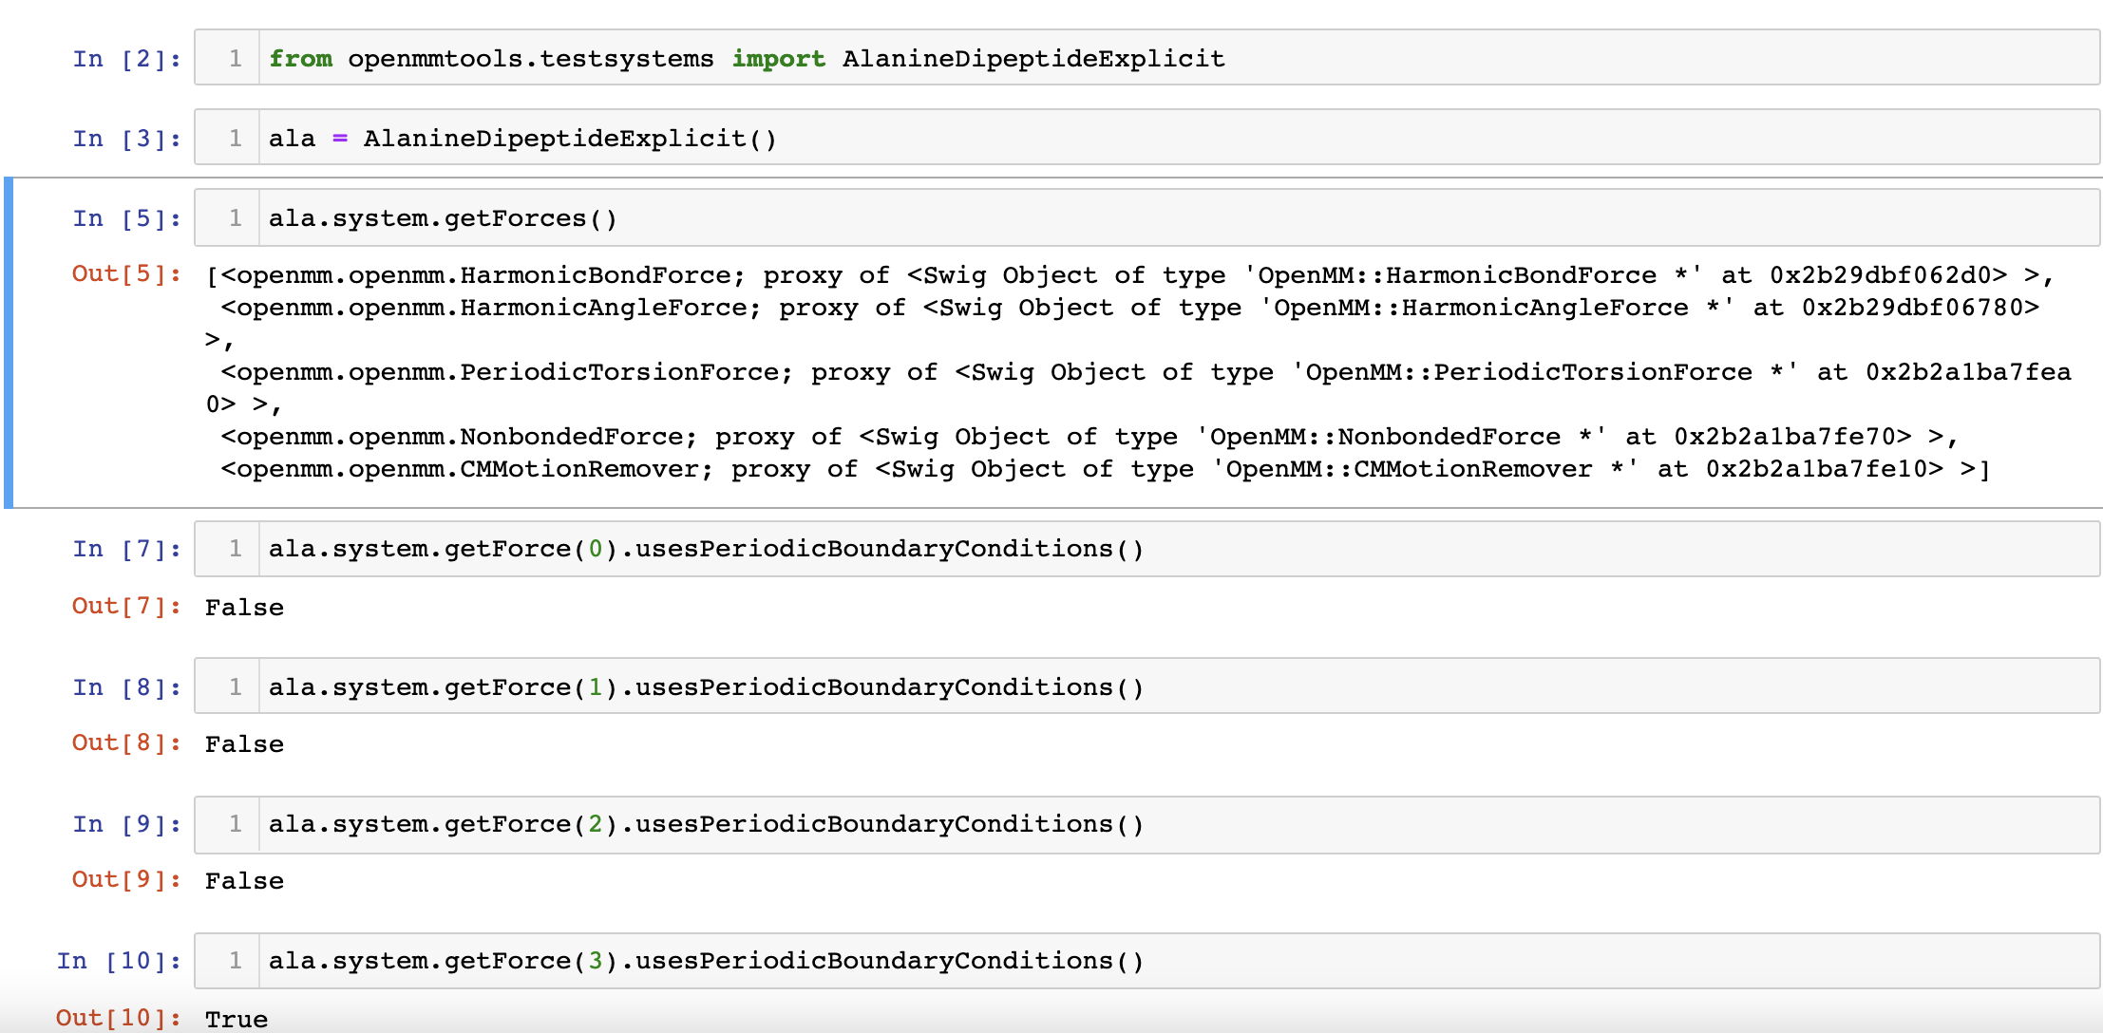Place cursor in the getForce(1) code line
Screen dimensions: 2103x1033
point(703,686)
